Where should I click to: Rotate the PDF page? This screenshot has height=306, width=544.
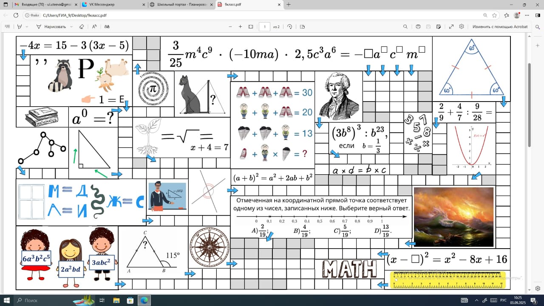(289, 26)
